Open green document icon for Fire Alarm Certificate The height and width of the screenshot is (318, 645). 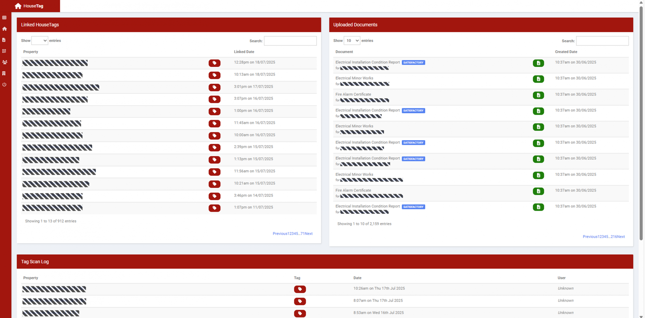point(538,95)
